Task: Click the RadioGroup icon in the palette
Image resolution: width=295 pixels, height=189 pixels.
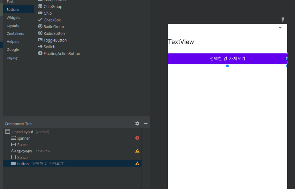Action: point(40,26)
